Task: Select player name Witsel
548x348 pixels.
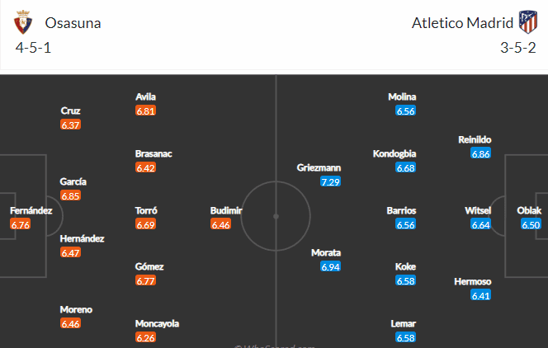Action: pyautogui.click(x=478, y=210)
